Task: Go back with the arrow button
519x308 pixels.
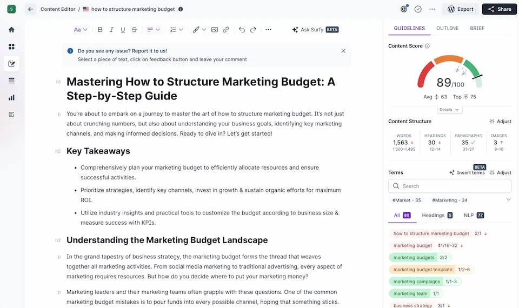Action: [30, 9]
